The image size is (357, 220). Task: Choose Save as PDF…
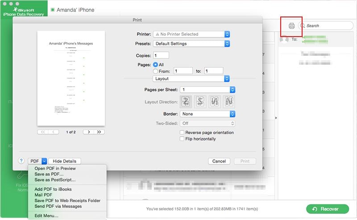click(49, 174)
